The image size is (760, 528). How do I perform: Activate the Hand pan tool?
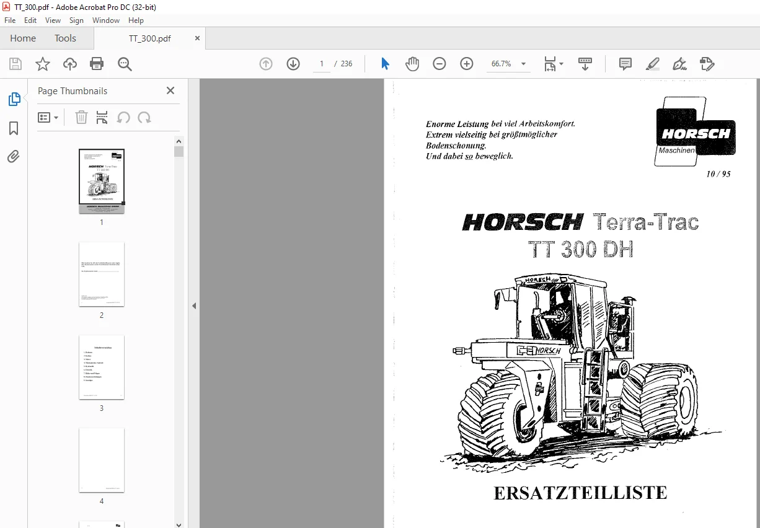[x=412, y=64]
